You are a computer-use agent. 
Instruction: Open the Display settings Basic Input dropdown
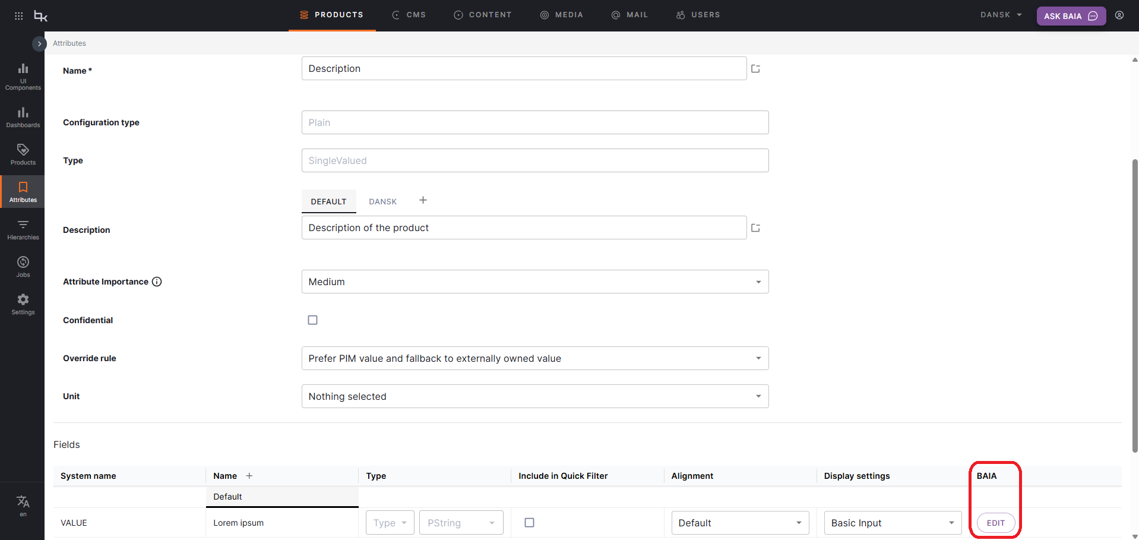pos(892,523)
